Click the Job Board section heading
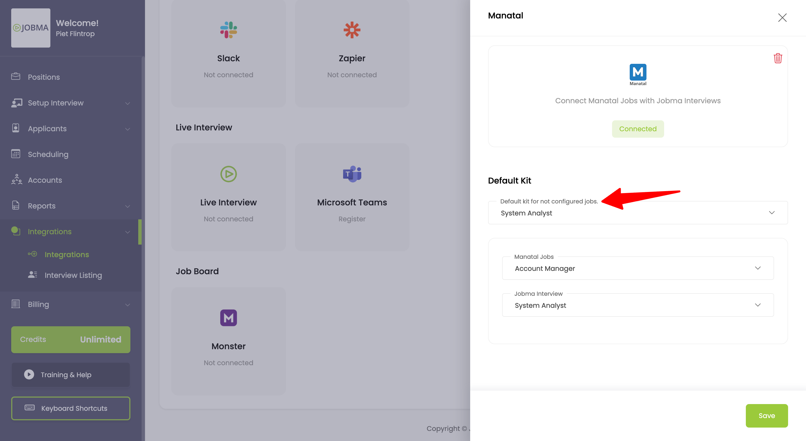806x441 pixels. pos(197,271)
